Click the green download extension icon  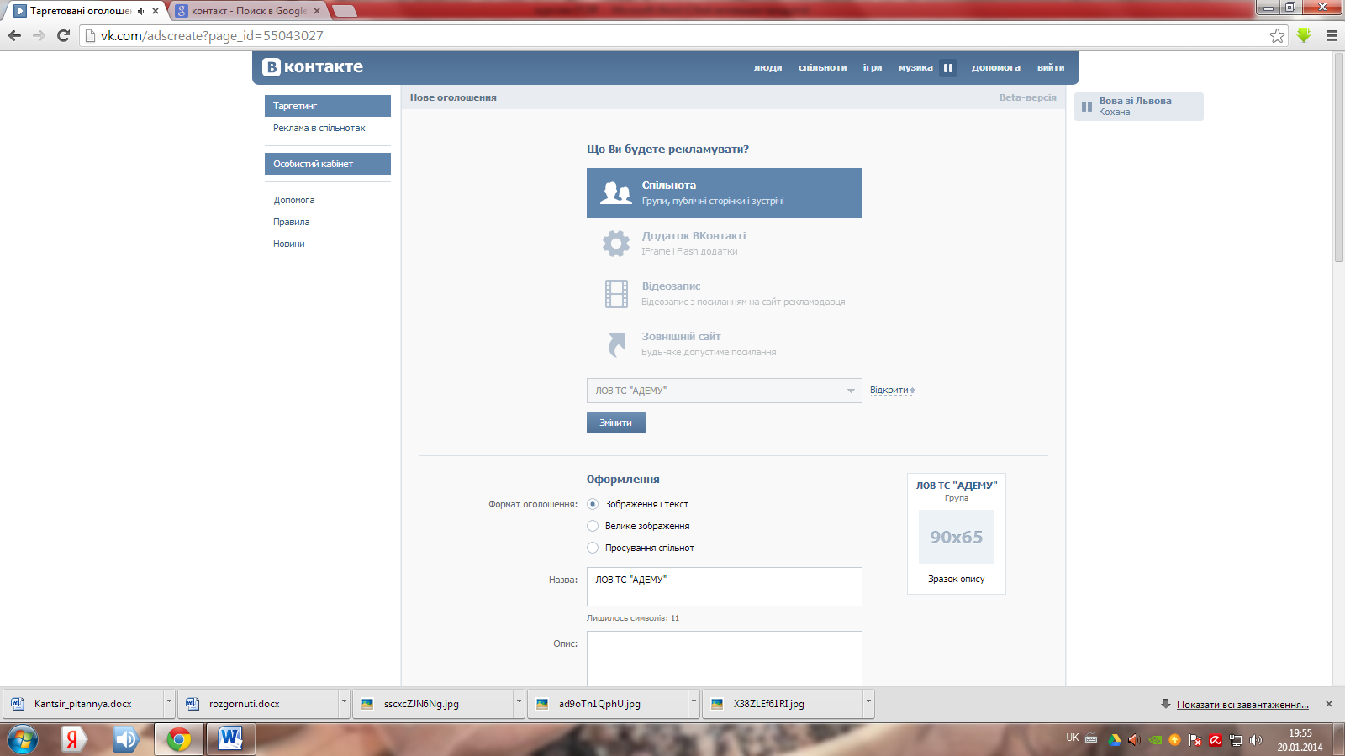1304,35
